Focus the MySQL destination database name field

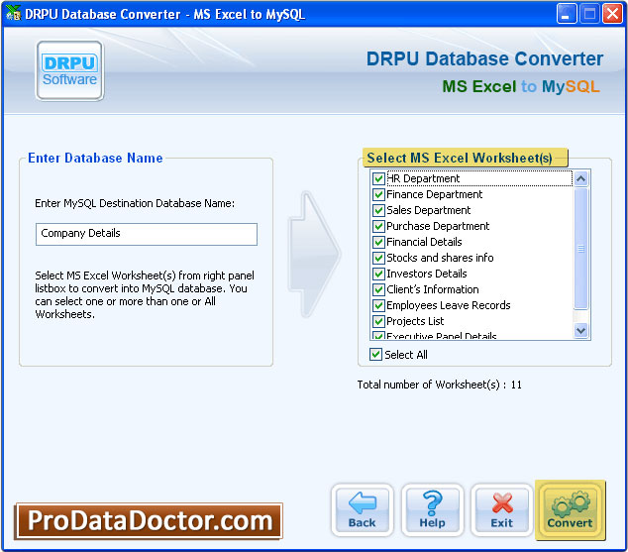point(147,234)
